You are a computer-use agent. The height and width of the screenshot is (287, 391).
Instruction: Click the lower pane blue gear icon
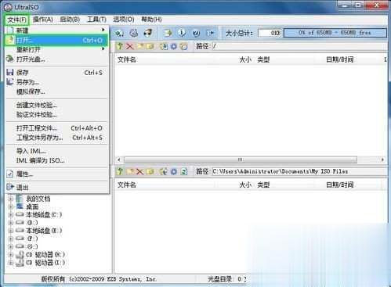(x=174, y=171)
